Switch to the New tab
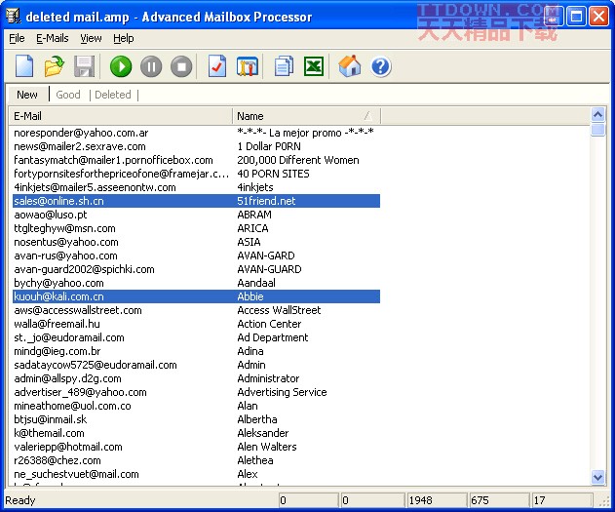 click(27, 95)
